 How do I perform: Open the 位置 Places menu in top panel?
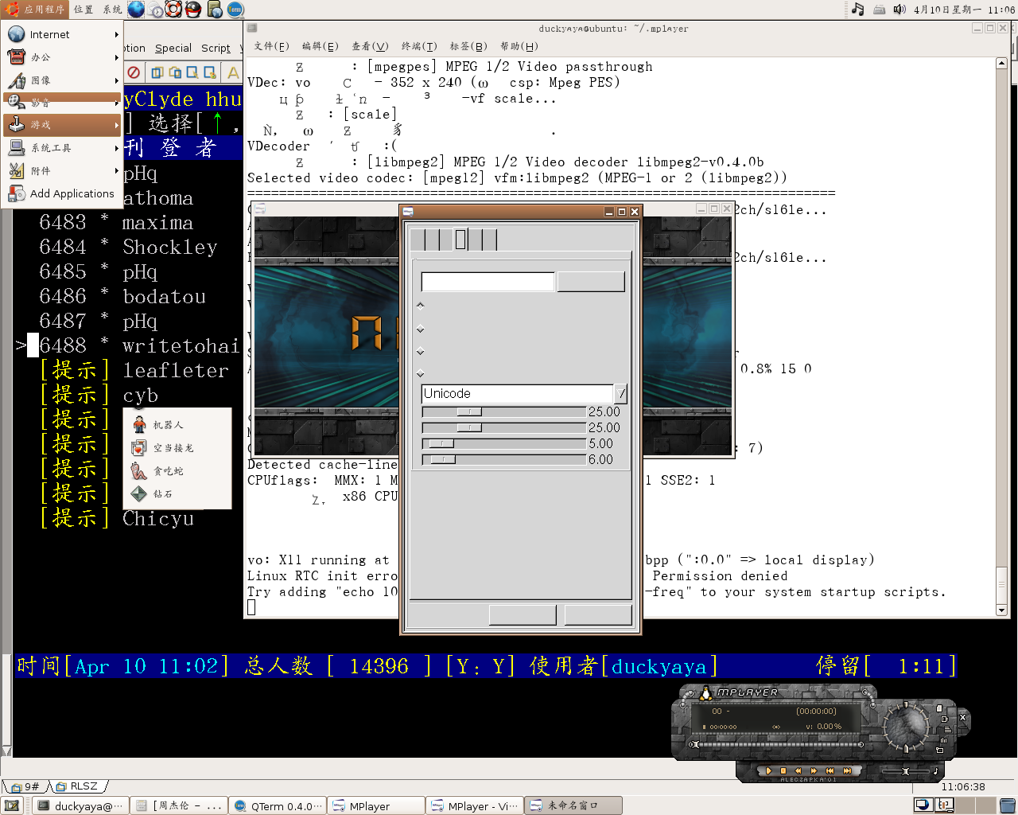[84, 10]
